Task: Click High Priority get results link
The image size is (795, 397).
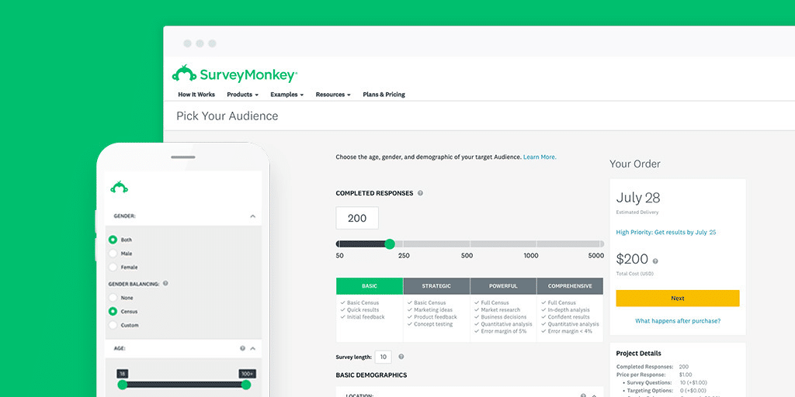Action: [665, 233]
